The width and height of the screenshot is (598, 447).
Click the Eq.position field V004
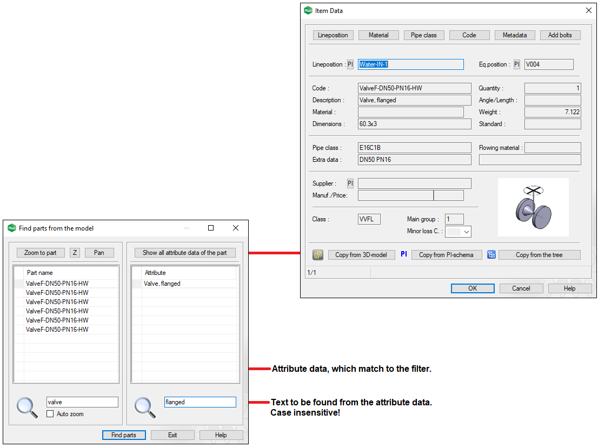click(549, 64)
